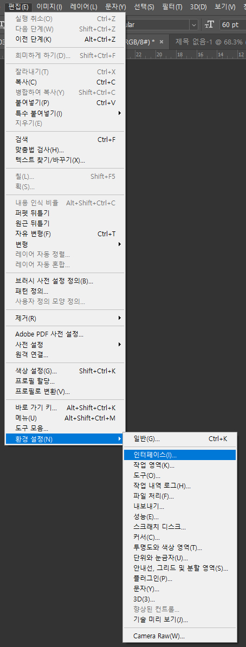This screenshot has width=246, height=647.
Task: Switch to 제목 없음-1 document tab
Action: [210, 42]
